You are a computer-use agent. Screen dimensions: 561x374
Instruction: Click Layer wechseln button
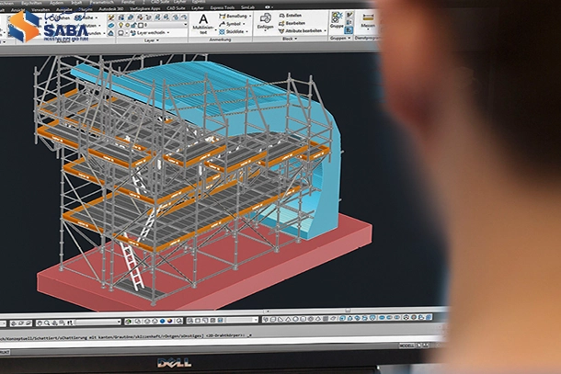149,32
